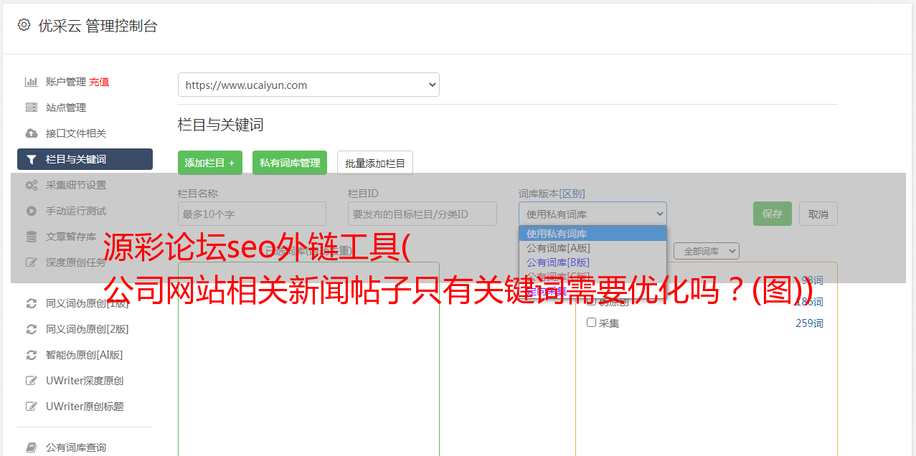This screenshot has width=916, height=456.
Task: Tick the 采集 checkbox
Action: point(592,323)
